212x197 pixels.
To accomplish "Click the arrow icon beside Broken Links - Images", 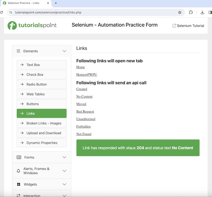I will pyautogui.click(x=22, y=123).
